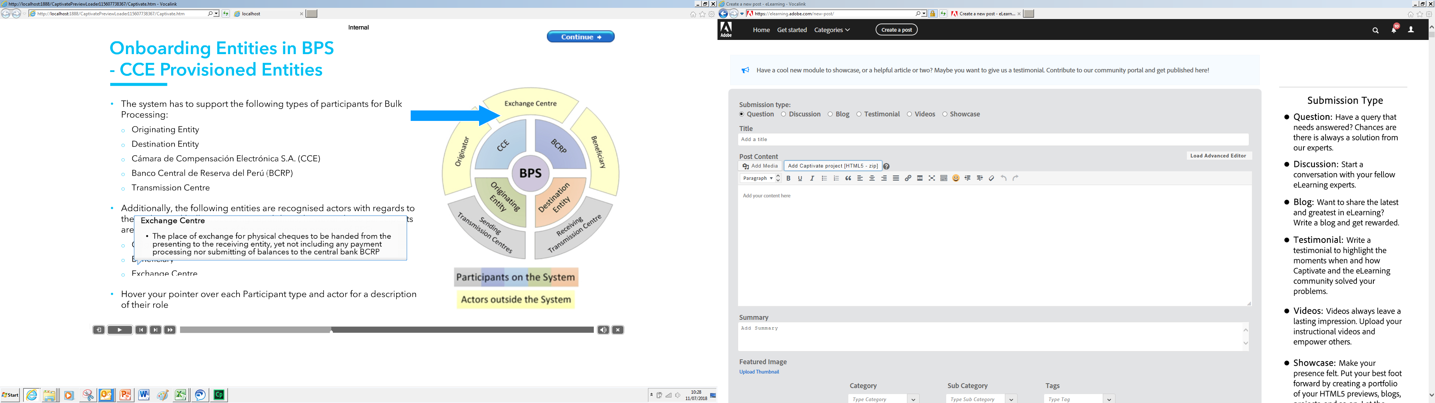This screenshot has width=1435, height=403.
Task: Click the Captivate playback progress bar
Action: click(387, 330)
